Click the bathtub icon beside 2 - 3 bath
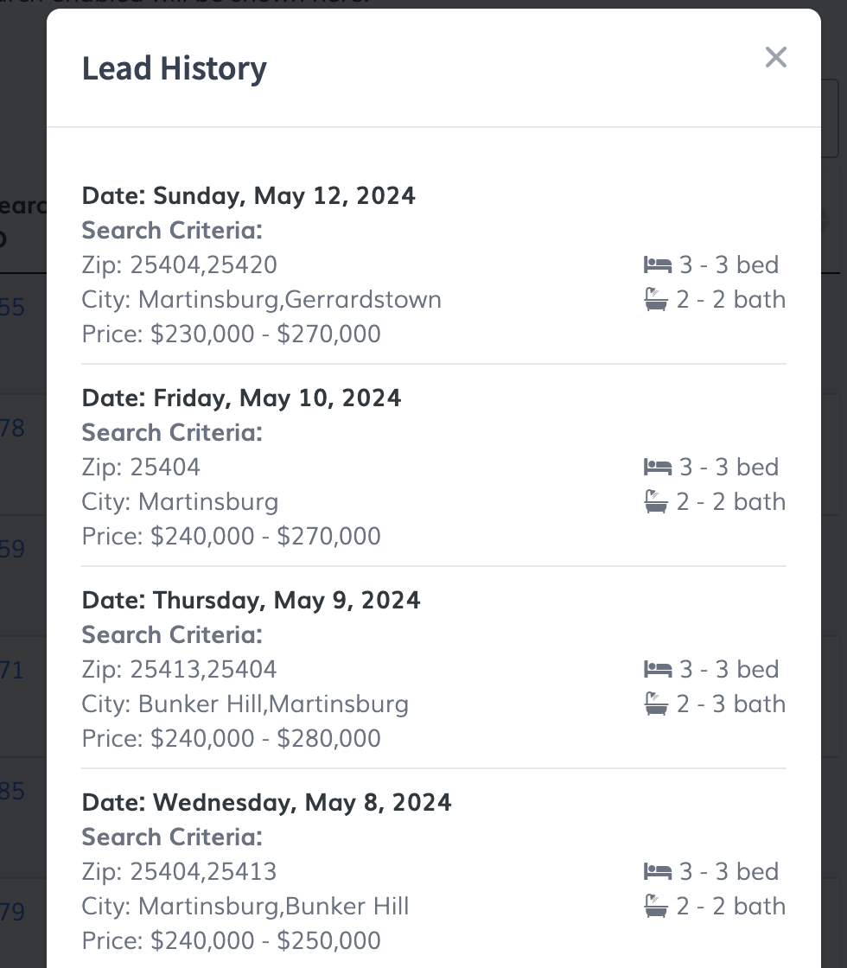Viewport: 847px width, 968px height. (x=657, y=704)
